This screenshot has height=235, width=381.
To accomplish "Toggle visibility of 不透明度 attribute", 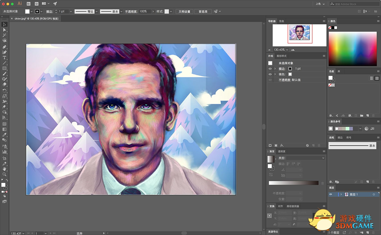I will [270, 80].
